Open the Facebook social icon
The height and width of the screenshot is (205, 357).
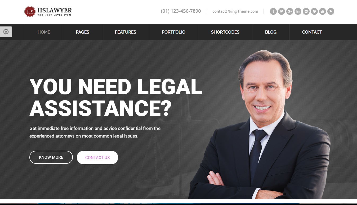point(273,11)
